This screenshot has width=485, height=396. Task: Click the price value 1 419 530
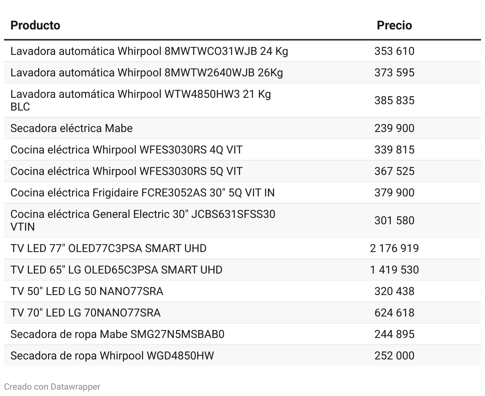pyautogui.click(x=394, y=270)
